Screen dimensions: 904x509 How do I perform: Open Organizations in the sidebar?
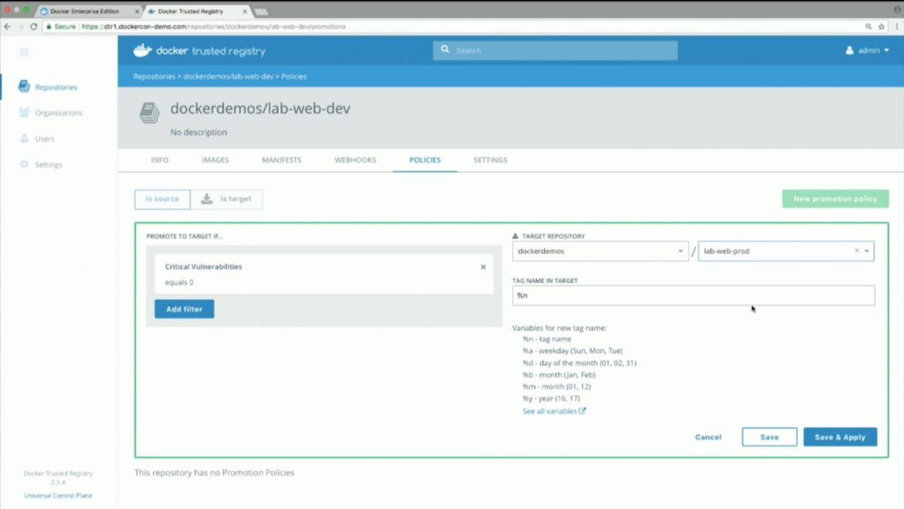(58, 113)
